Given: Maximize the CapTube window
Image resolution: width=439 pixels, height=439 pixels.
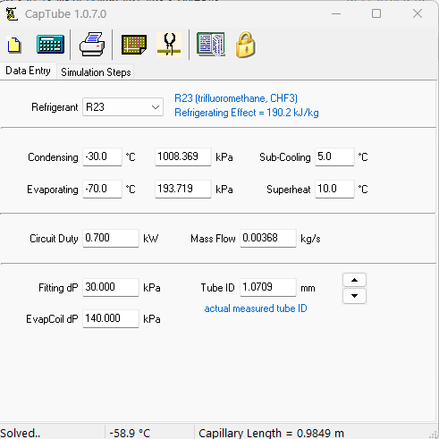Looking at the screenshot, I should point(376,13).
